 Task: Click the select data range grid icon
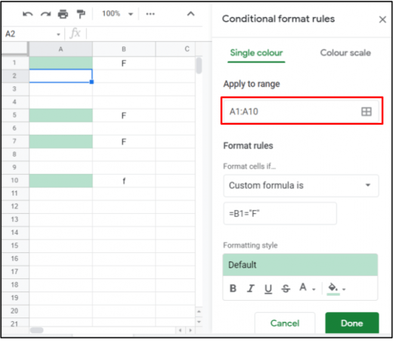366,112
